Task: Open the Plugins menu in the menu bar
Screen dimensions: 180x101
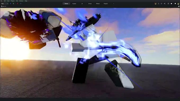Action: click(13, 1)
